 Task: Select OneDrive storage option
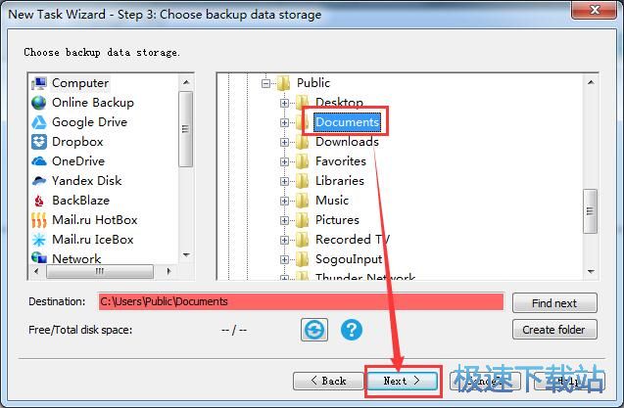[68, 161]
